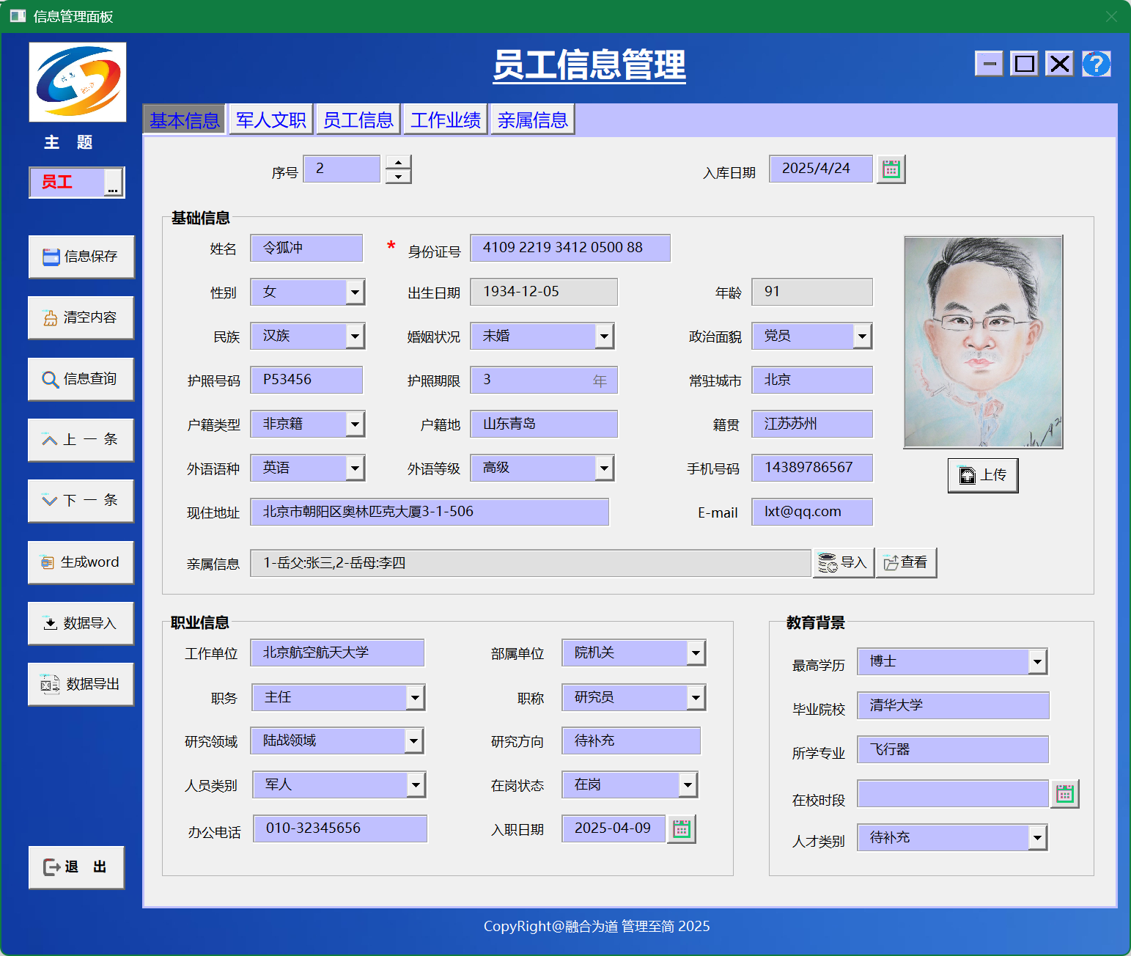Go to previous record 上一条
This screenshot has height=956, width=1131.
(x=81, y=440)
